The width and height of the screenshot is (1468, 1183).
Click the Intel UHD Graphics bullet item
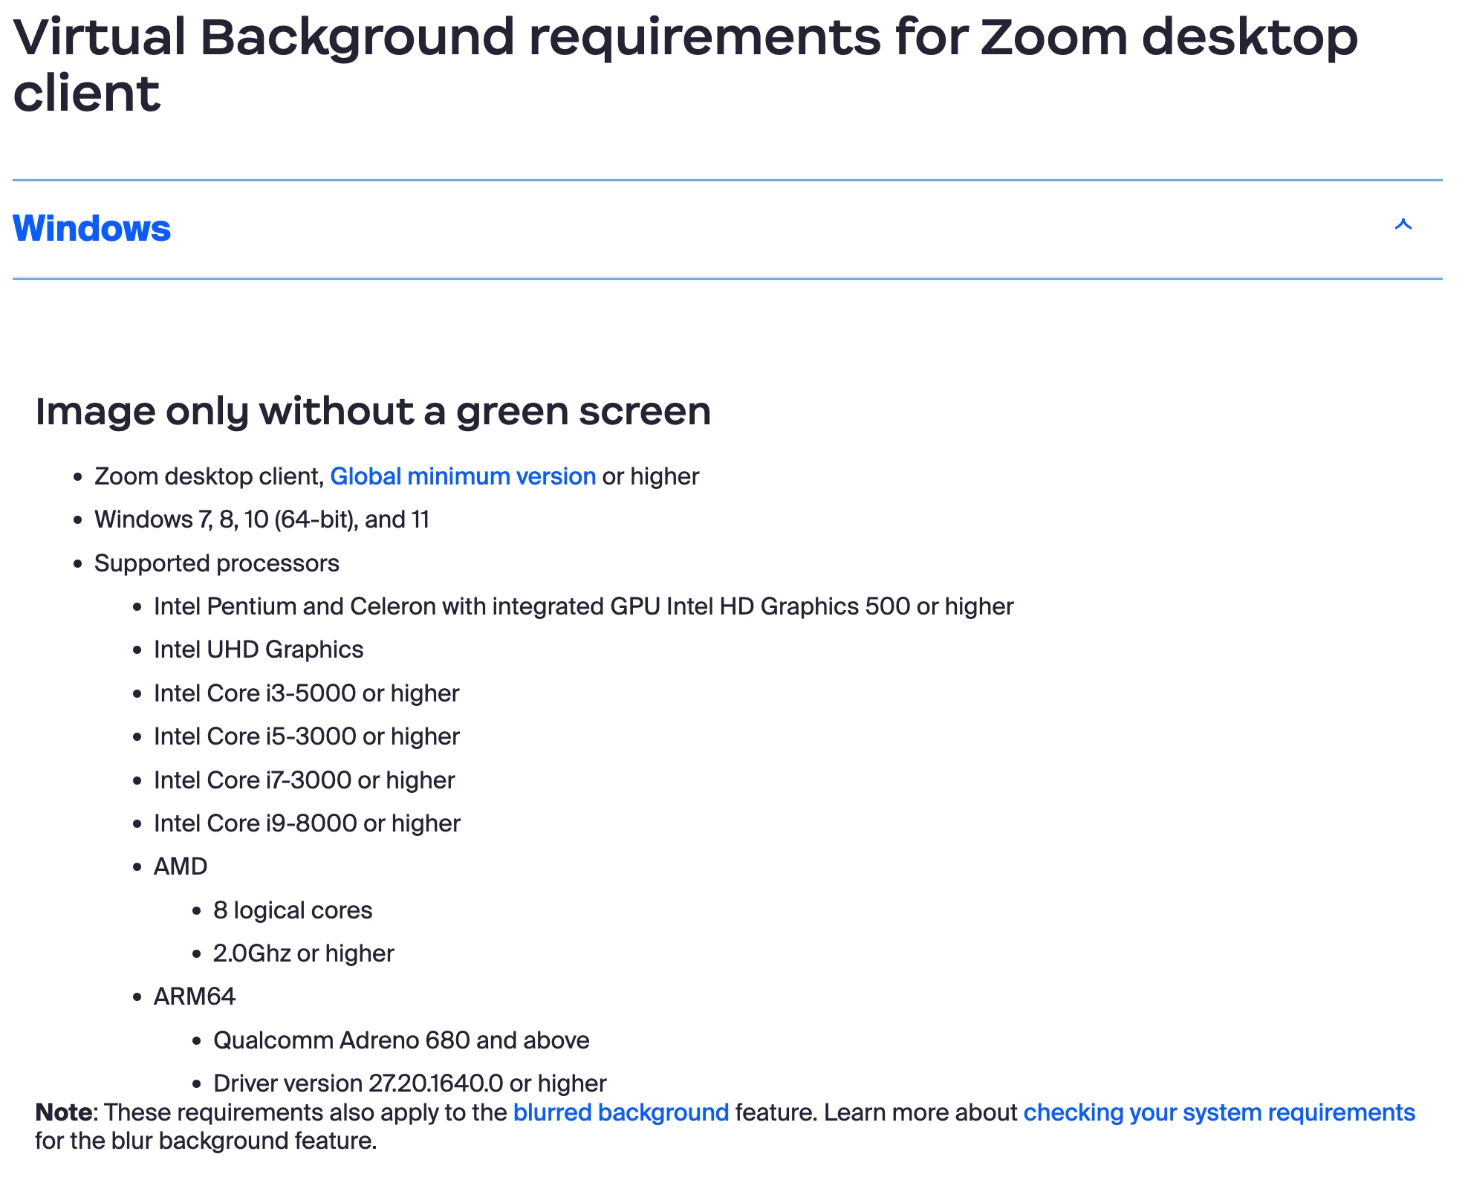tap(258, 649)
